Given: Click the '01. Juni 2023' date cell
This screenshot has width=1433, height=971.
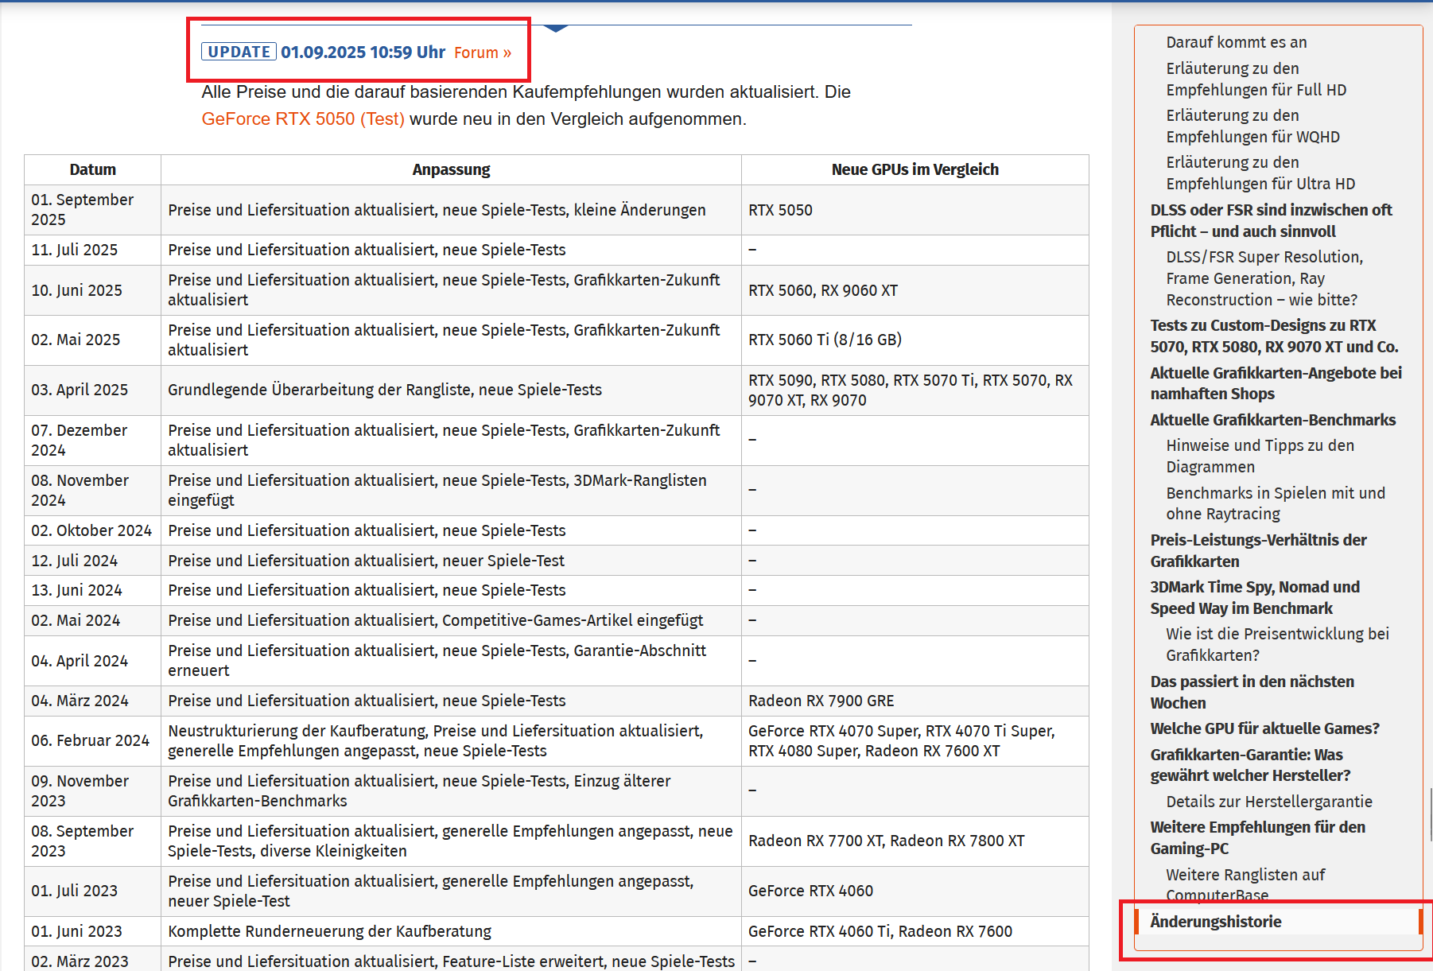Looking at the screenshot, I should click(93, 931).
